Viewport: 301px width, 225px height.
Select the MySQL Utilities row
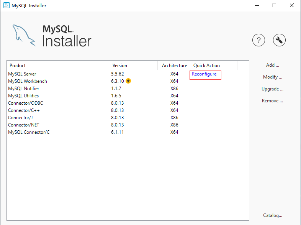point(128,96)
